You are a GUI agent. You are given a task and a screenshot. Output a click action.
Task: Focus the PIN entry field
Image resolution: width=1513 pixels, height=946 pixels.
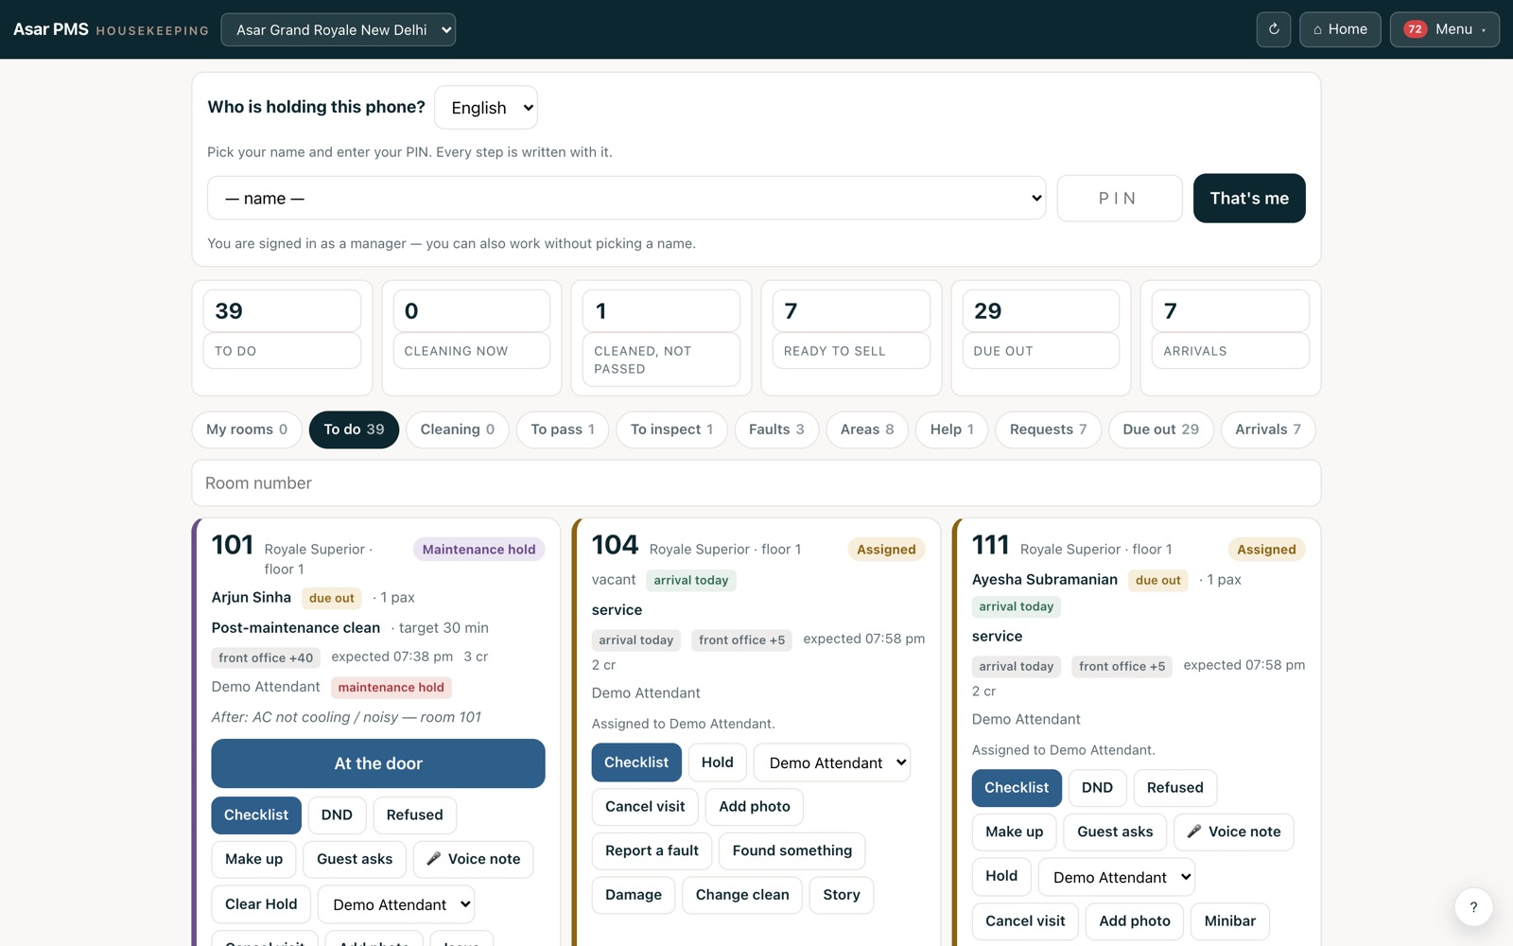click(1120, 198)
